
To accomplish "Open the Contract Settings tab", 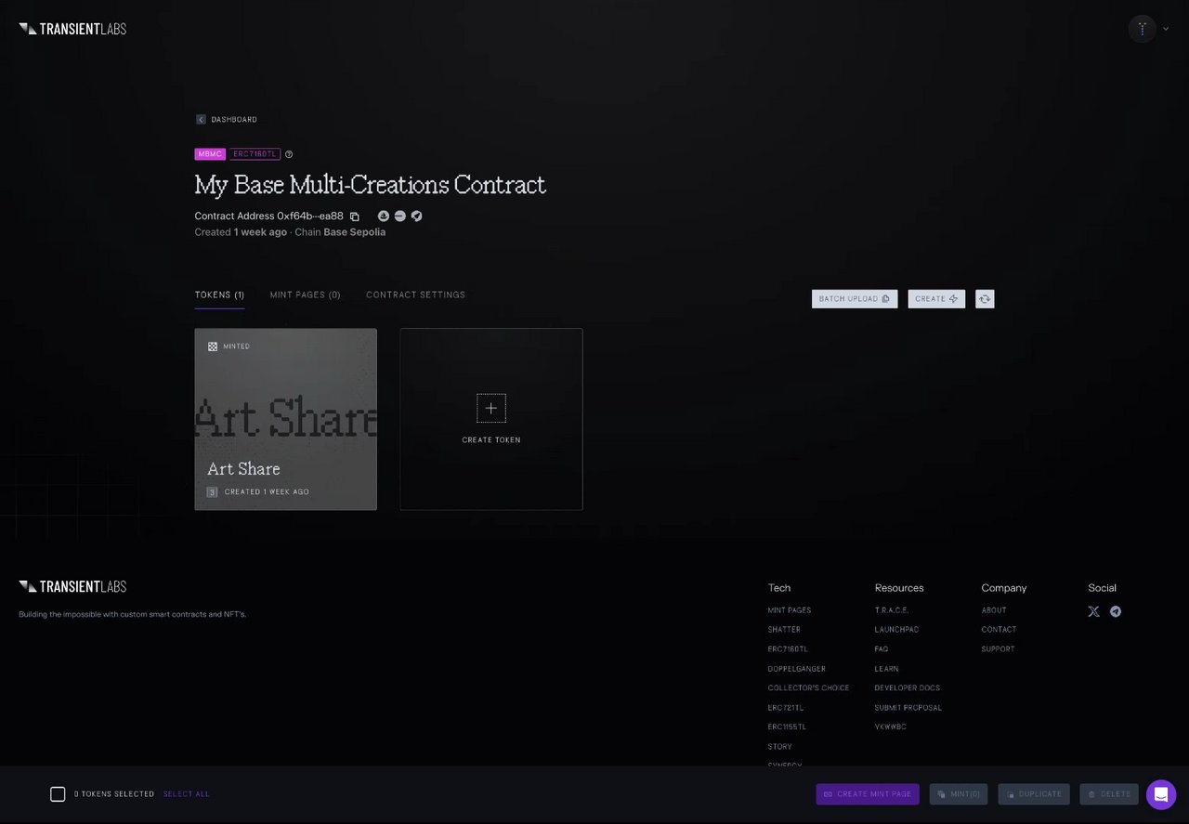I will click(x=416, y=295).
